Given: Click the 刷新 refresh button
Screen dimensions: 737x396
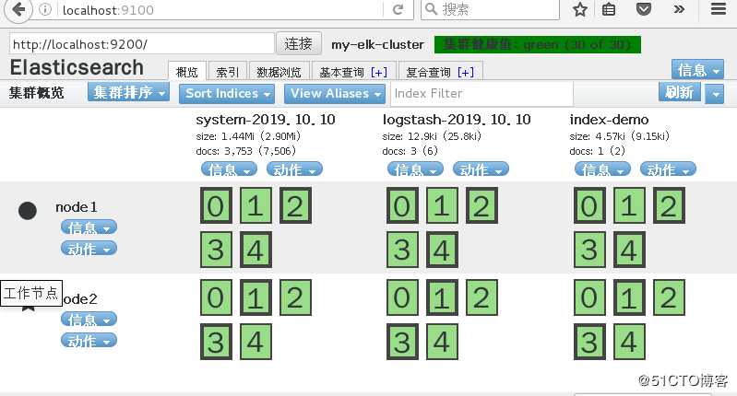Looking at the screenshot, I should point(679,92).
